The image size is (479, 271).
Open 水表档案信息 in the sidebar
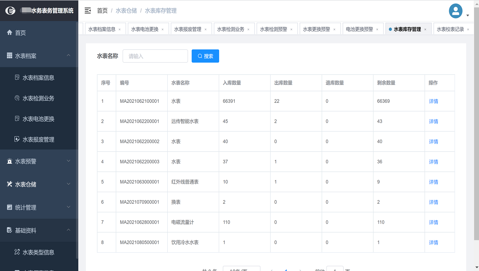38,78
